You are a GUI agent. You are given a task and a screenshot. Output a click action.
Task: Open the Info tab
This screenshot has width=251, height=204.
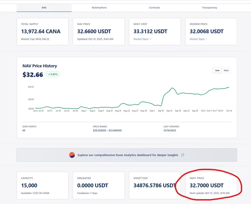point(44,8)
